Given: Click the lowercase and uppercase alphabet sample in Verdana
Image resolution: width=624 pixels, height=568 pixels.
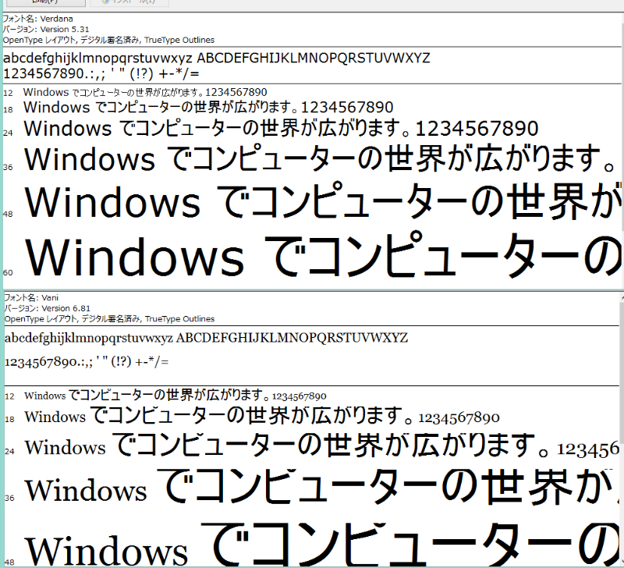Looking at the screenshot, I should [217, 59].
